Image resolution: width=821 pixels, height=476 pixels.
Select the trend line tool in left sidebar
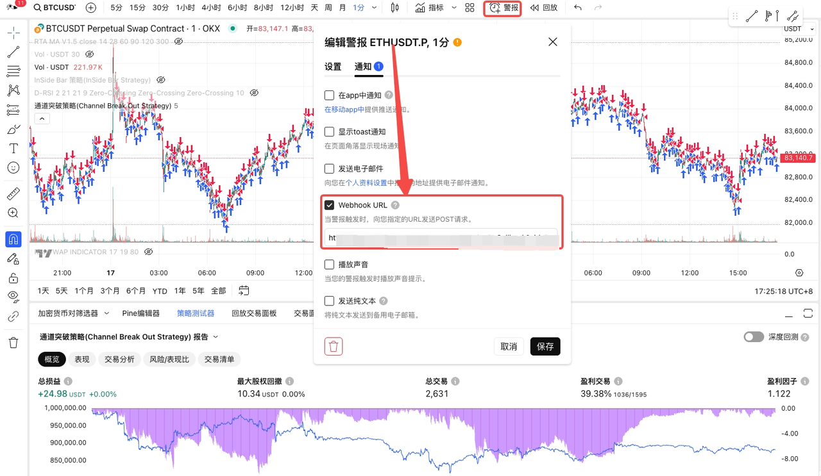pos(13,52)
